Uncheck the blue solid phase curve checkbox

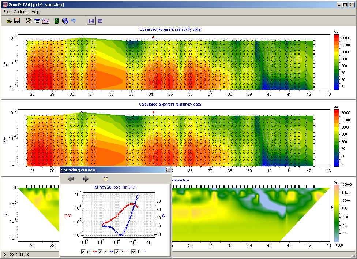(x=100, y=252)
